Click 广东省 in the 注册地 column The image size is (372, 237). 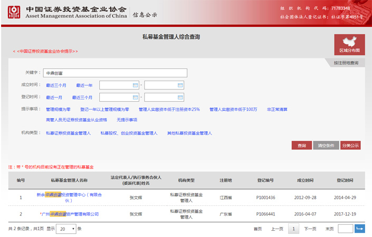pos(226,214)
